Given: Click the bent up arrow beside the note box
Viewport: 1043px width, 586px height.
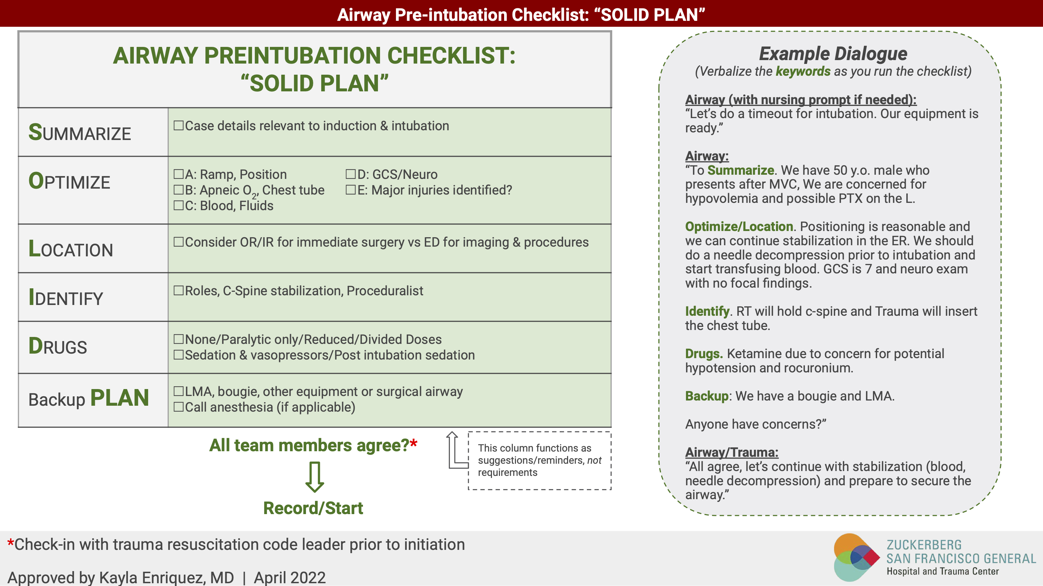Looking at the screenshot, I should pyautogui.click(x=455, y=450).
